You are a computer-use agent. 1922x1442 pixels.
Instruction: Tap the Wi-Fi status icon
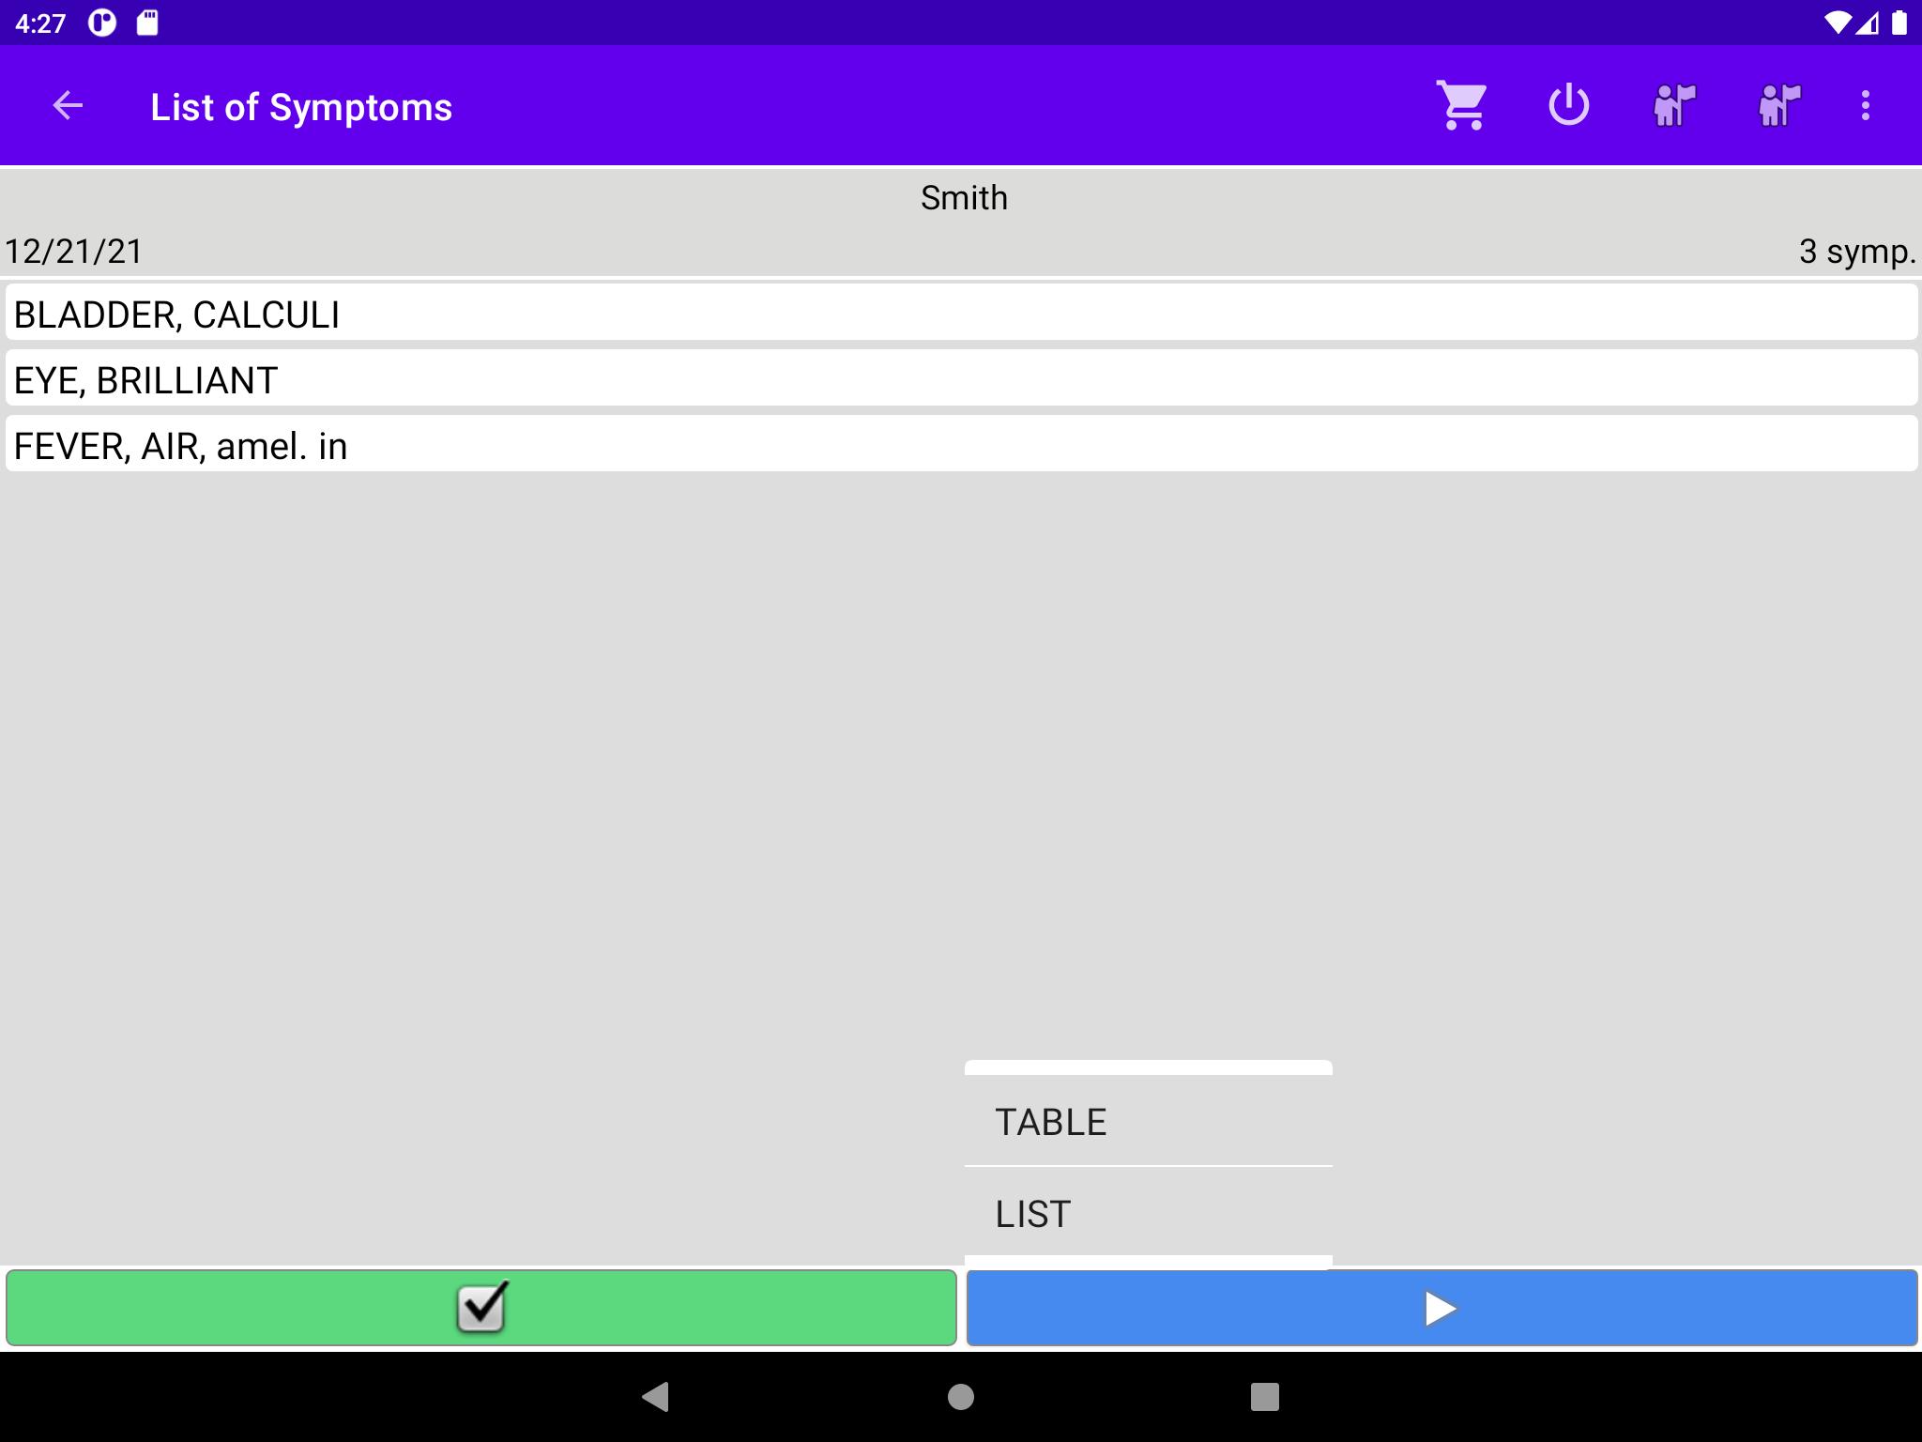pyautogui.click(x=1838, y=23)
